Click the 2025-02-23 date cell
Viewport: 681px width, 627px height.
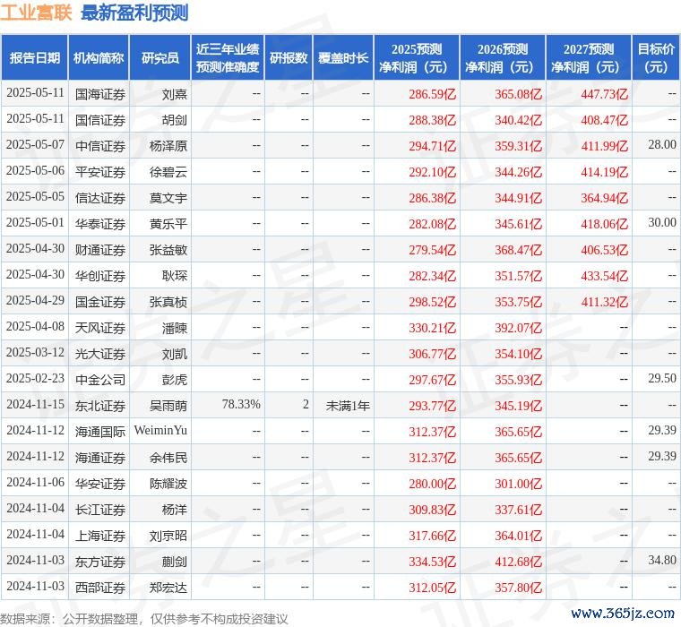click(x=35, y=378)
